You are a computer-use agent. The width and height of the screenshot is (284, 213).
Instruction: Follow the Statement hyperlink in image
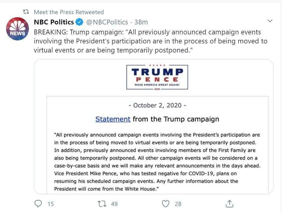point(113,119)
